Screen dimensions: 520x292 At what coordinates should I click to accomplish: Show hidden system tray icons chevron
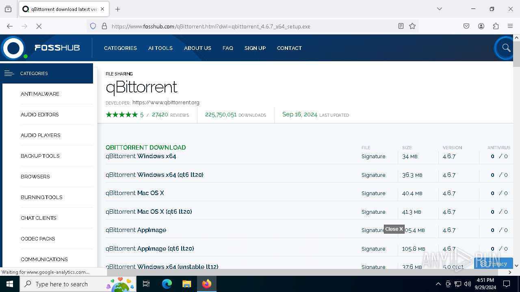click(x=438, y=284)
